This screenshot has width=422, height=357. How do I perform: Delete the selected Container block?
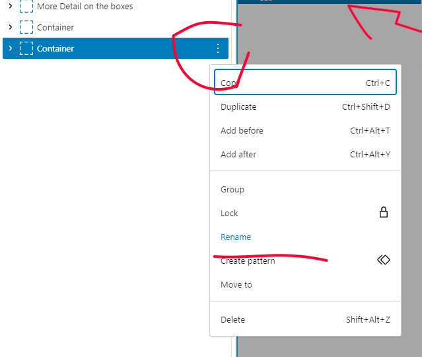point(232,320)
